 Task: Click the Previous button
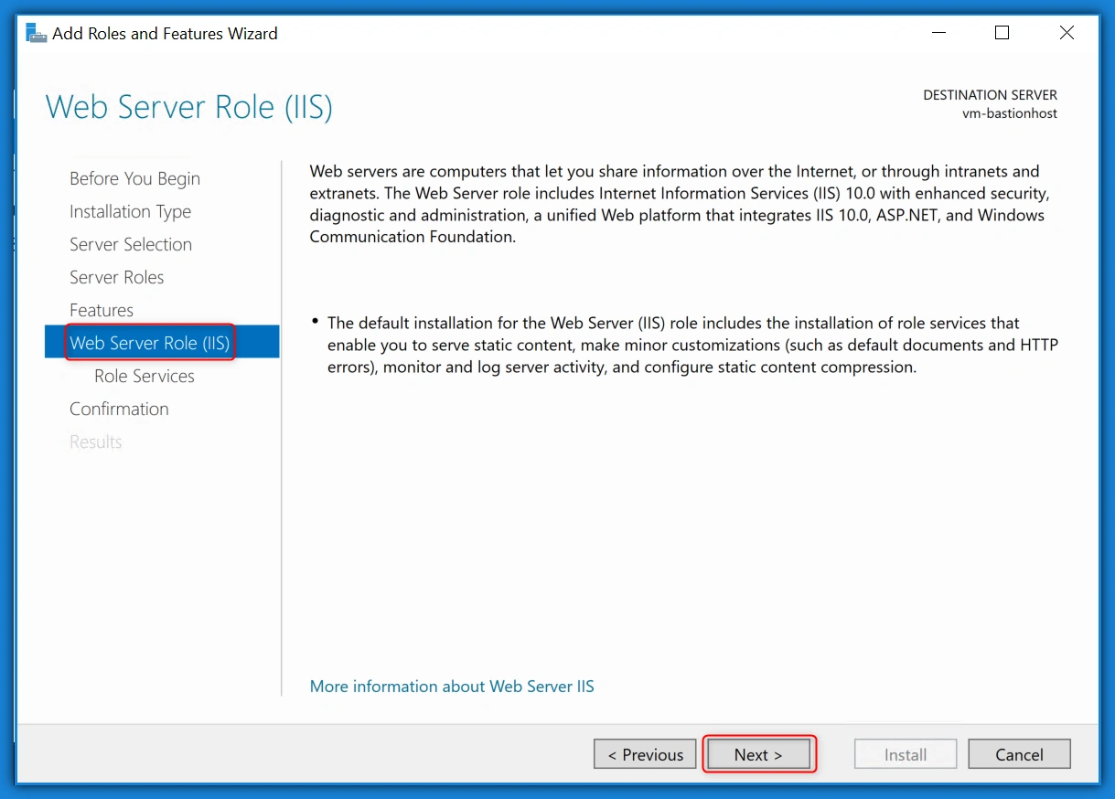(645, 754)
